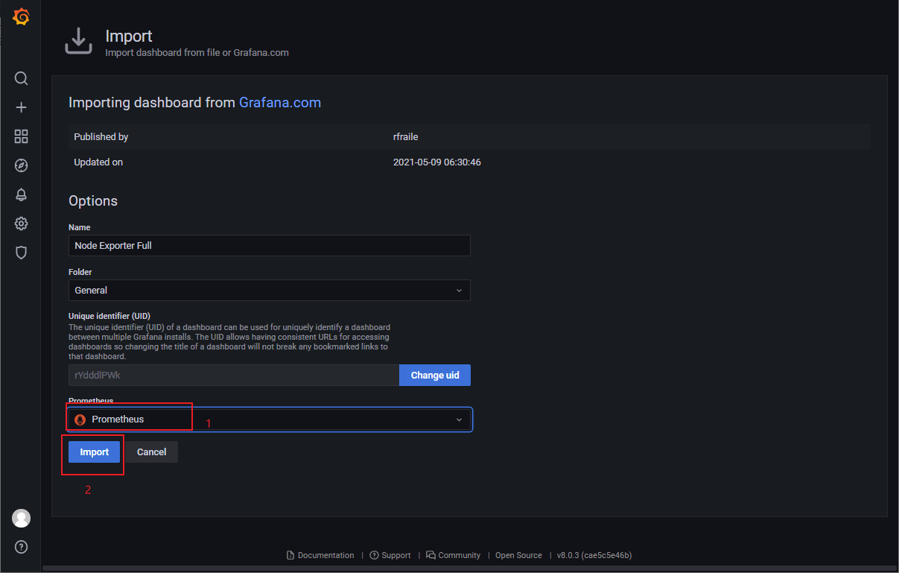Viewport: 899px width, 573px height.
Task: Open the Support footer link
Action: [390, 555]
